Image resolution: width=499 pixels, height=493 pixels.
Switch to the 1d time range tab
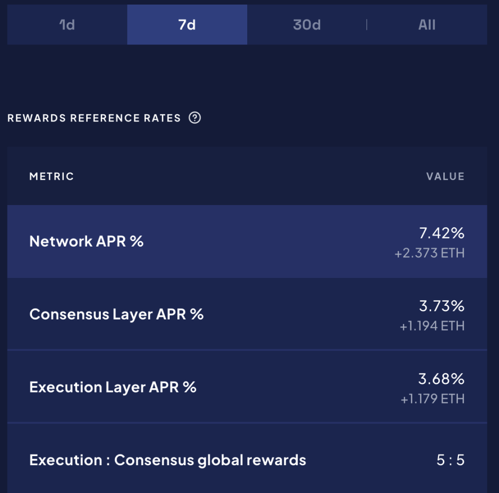pyautogui.click(x=67, y=24)
